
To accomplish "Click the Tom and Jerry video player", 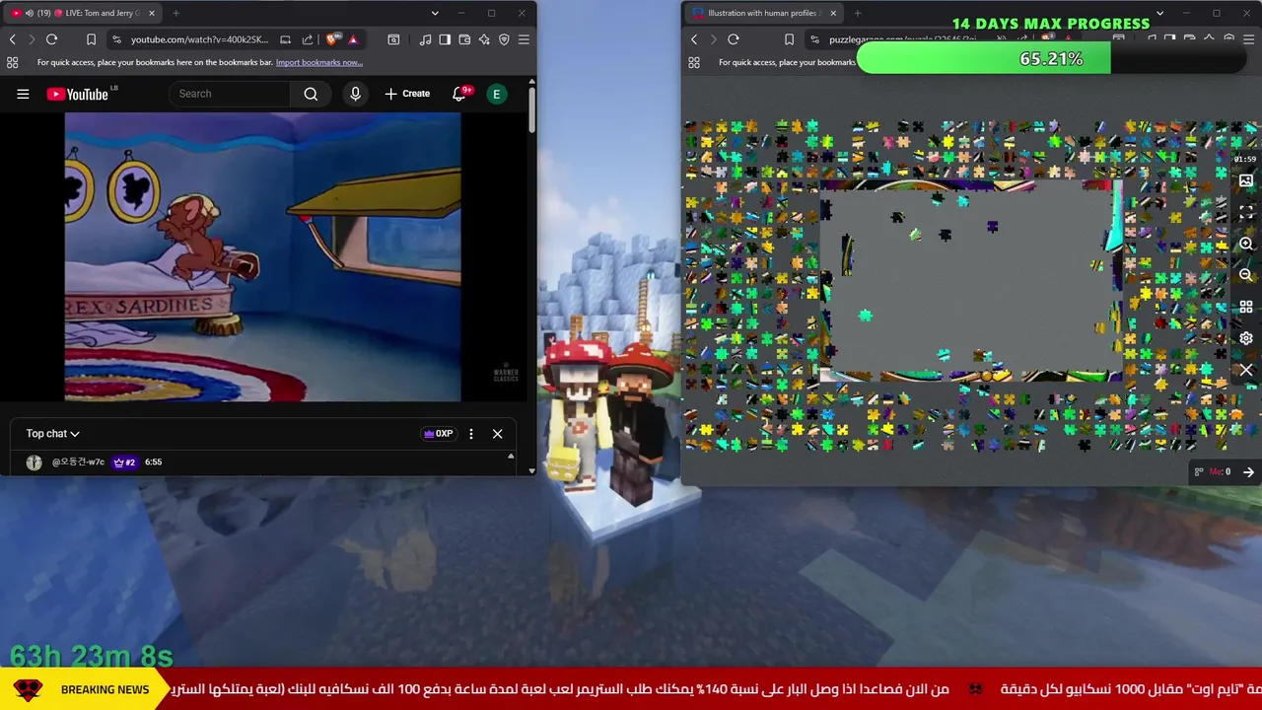I will [x=262, y=256].
